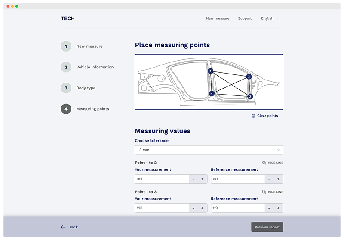Select measuring point 4 on car diagram
This screenshot has height=240, width=344.
212,94
